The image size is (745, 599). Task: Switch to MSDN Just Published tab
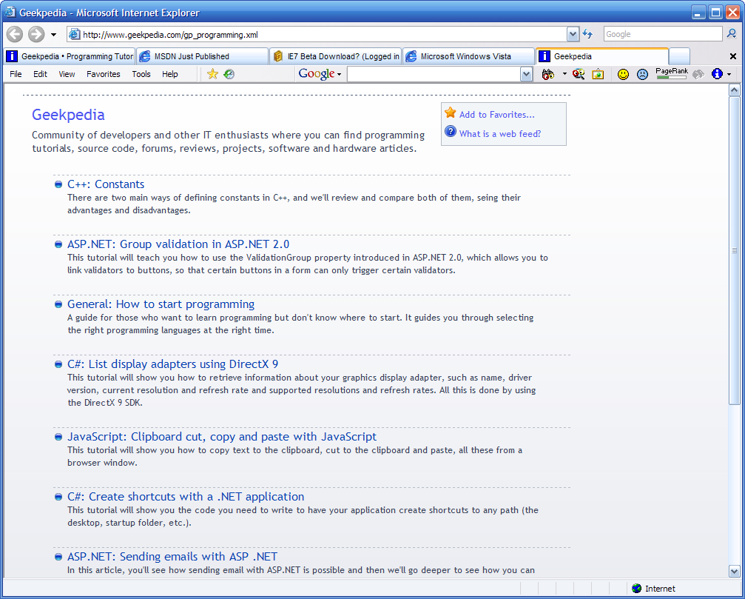[203, 56]
